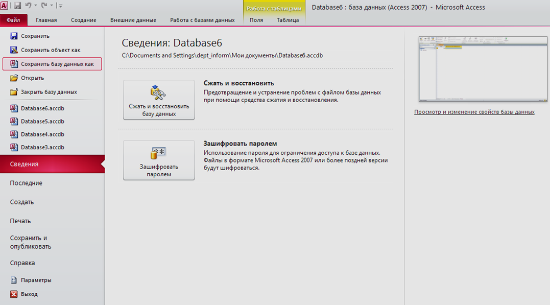Open the Файл tab
Image resolution: width=550 pixels, height=305 pixels.
coord(13,20)
